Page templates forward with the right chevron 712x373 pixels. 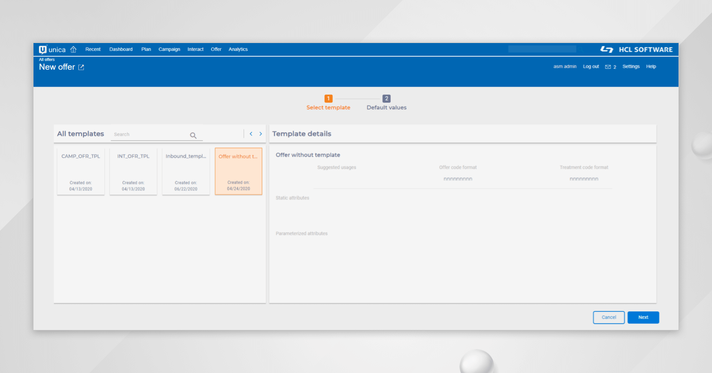pyautogui.click(x=260, y=134)
